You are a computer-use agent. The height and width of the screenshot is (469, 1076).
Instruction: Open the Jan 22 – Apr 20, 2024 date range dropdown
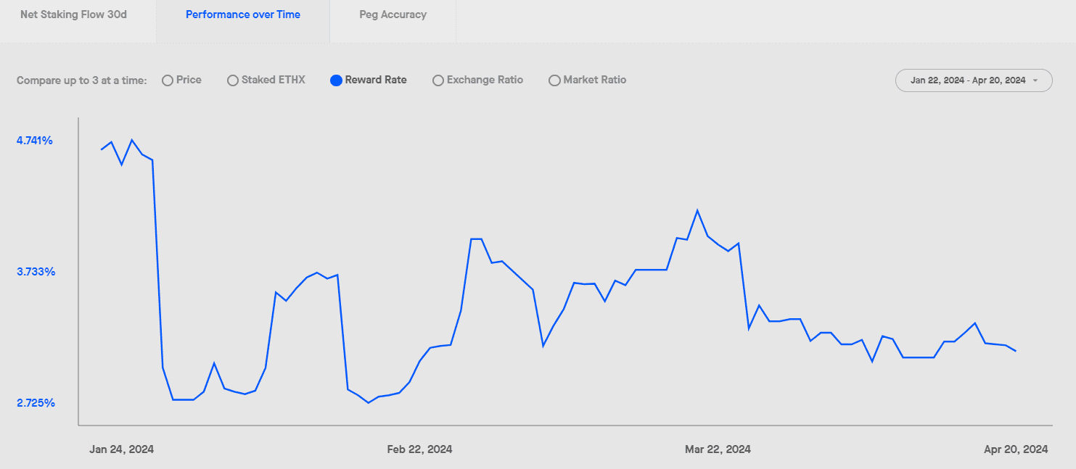pos(974,80)
